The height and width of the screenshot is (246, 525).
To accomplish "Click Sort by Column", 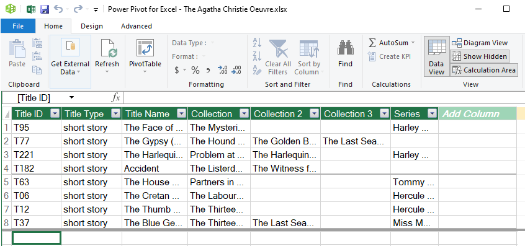I will pyautogui.click(x=309, y=57).
